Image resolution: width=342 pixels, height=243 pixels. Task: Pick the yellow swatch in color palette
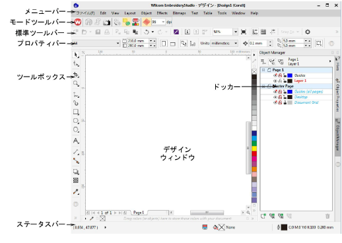pos(254,149)
